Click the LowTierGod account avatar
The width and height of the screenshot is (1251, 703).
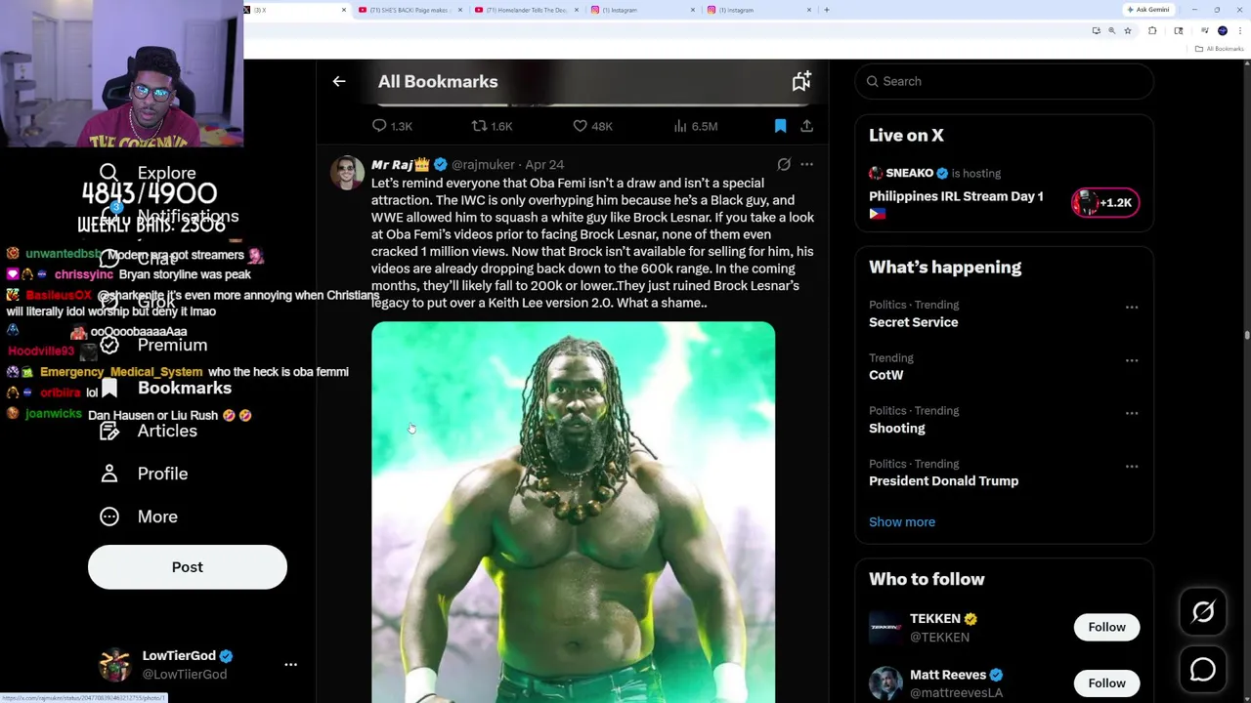[115, 664]
